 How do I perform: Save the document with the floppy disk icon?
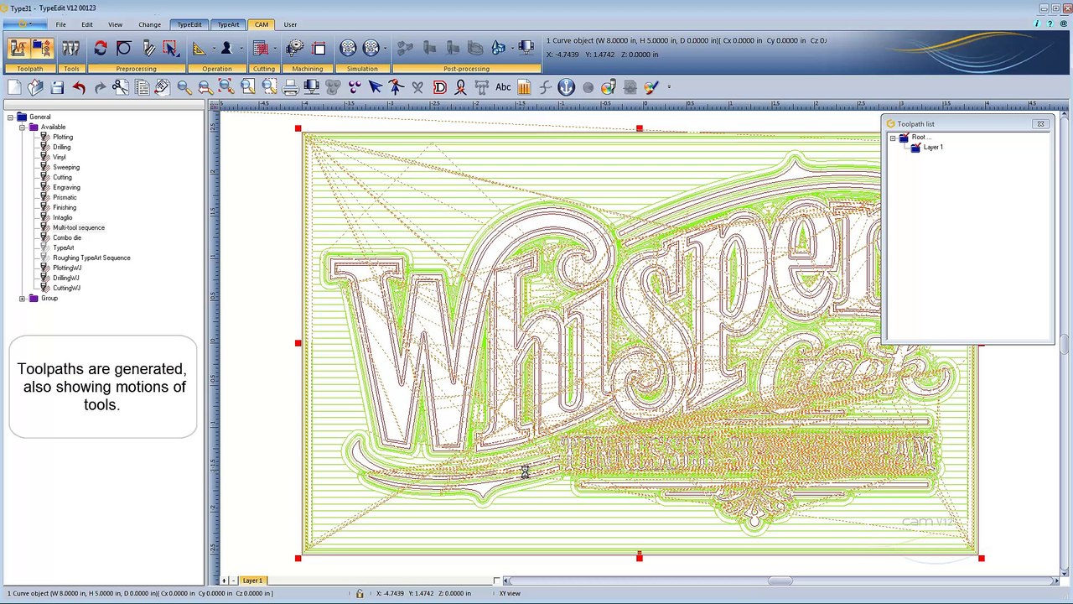(57, 87)
